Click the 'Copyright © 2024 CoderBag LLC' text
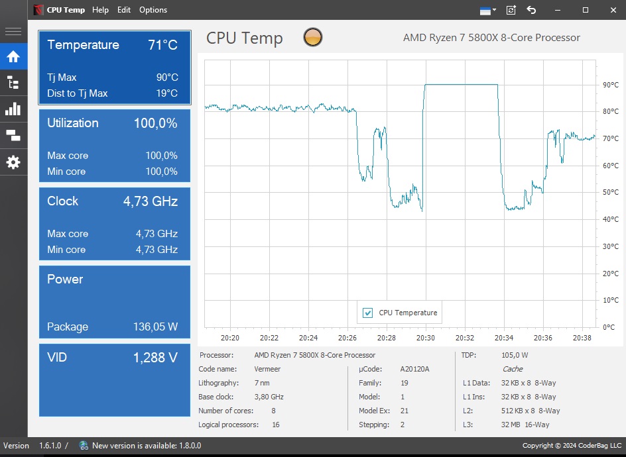This screenshot has height=457, width=626. pyautogui.click(x=572, y=446)
